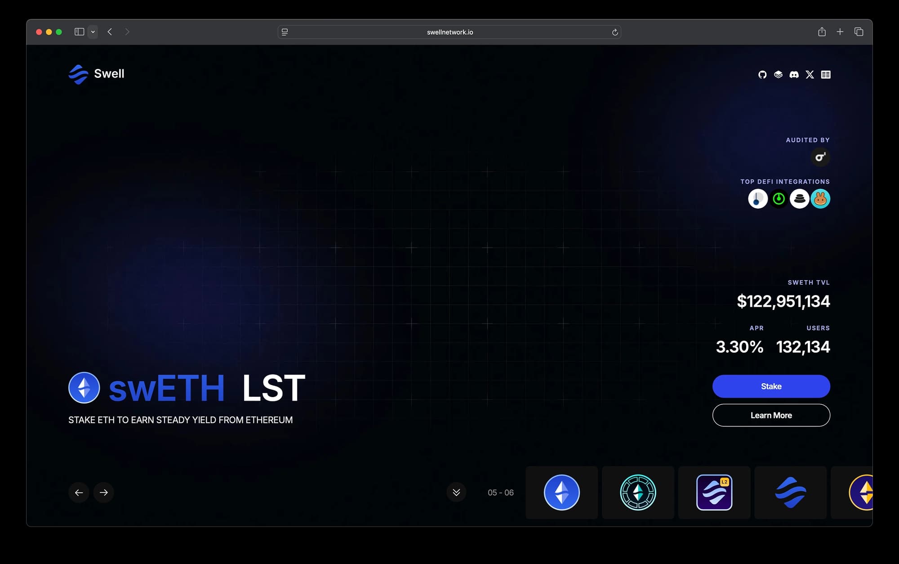Screen dimensions: 899x564
Task: Open the GitHub icon link
Action: coord(762,75)
